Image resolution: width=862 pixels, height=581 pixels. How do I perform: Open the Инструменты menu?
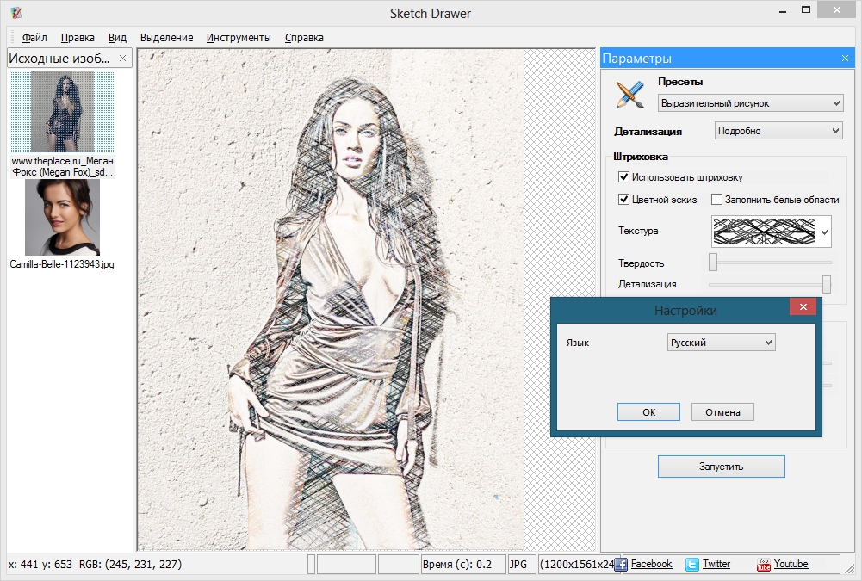coord(239,38)
